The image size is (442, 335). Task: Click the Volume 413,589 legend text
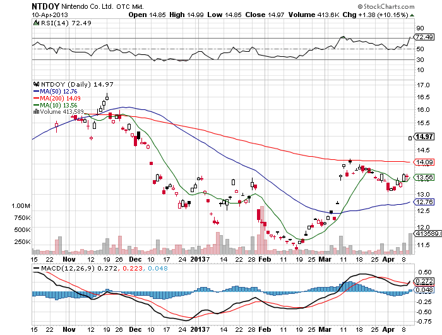62,112
